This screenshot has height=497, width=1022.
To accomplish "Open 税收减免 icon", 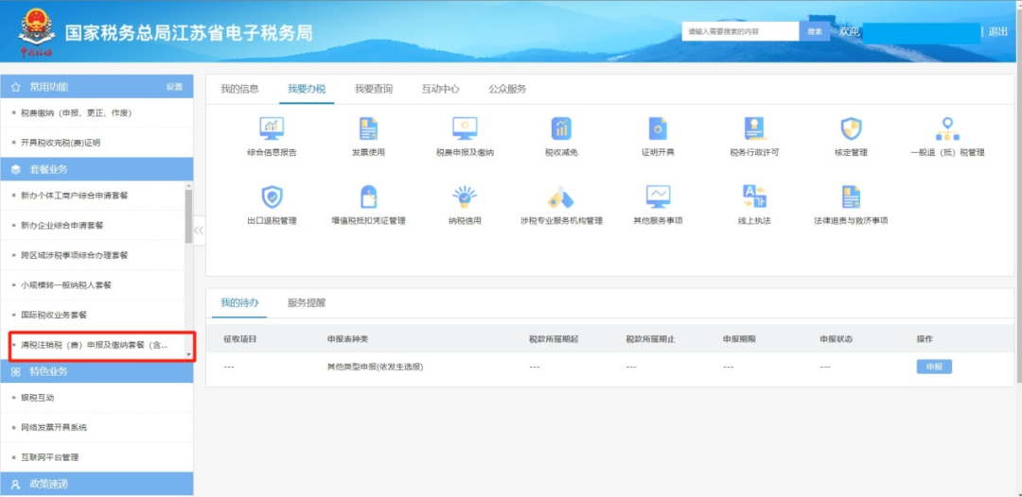I will (561, 129).
